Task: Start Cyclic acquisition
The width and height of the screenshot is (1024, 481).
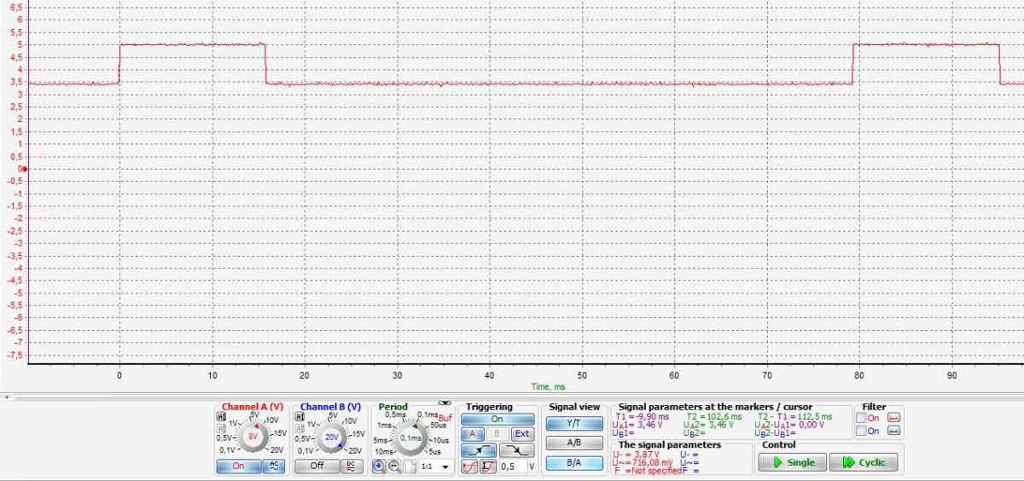Action: point(864,462)
